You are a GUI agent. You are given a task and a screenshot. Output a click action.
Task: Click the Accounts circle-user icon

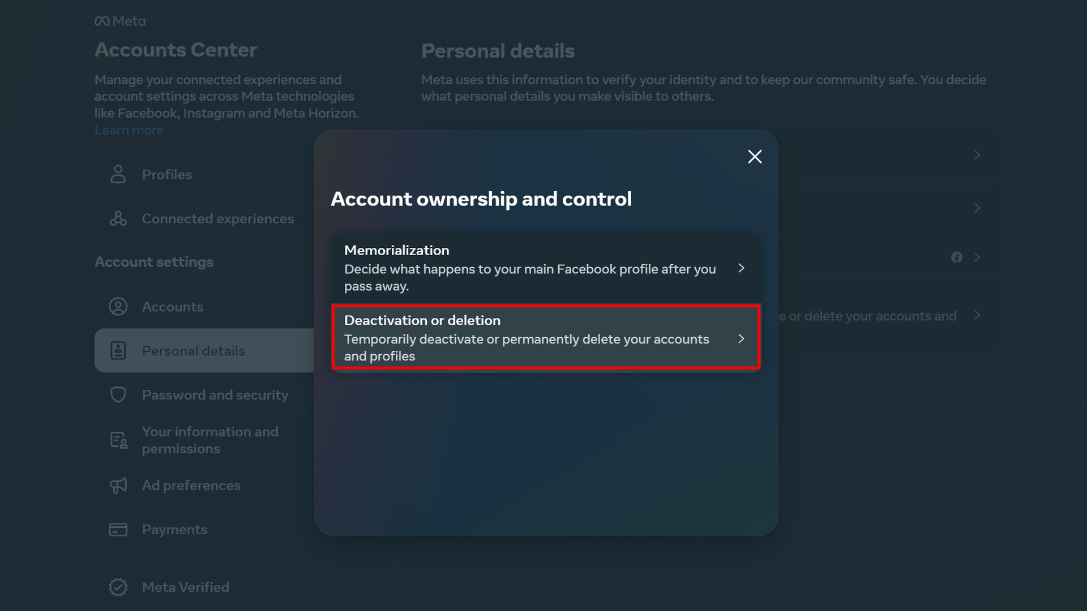coord(118,307)
